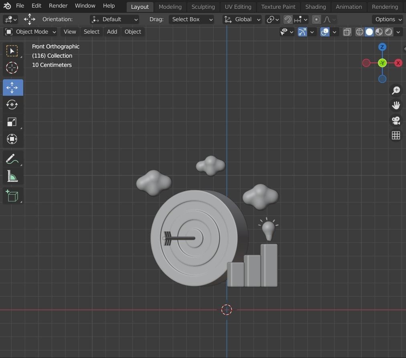406x358 pixels.
Task: Toggle X-ray display
Action: pyautogui.click(x=347, y=32)
